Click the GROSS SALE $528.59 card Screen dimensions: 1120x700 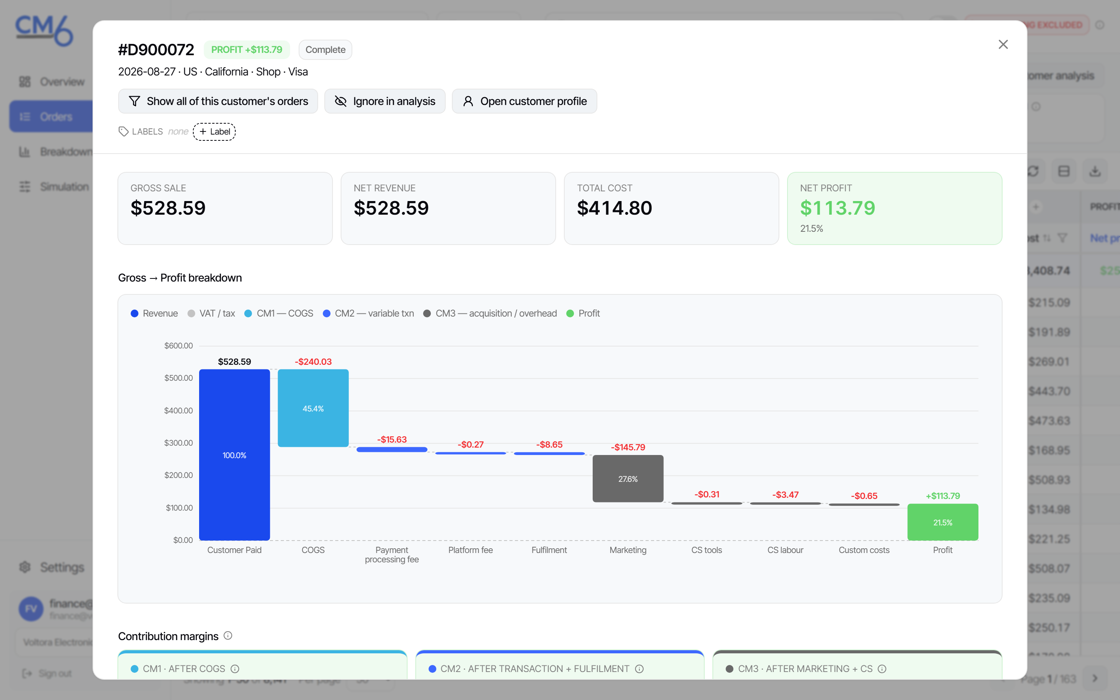coord(225,208)
